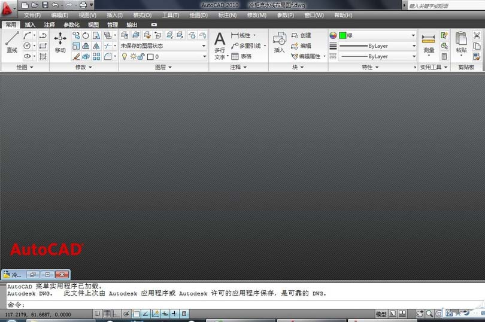Click the green color swatch
Viewport: 485px width, 322px height.
tap(342, 35)
